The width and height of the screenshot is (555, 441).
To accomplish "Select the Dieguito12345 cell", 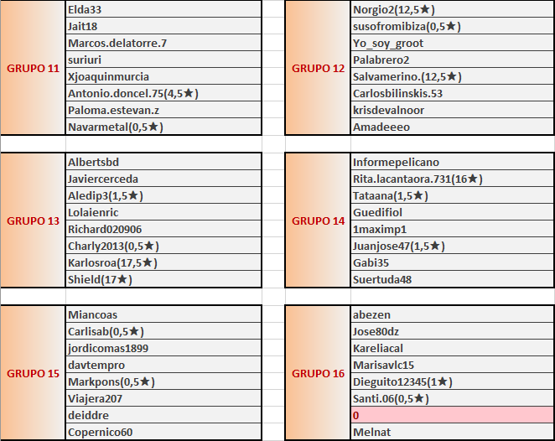I will (x=451, y=381).
